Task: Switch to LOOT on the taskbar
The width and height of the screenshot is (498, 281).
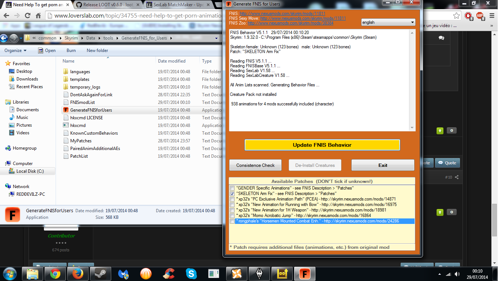Action: 282,273
